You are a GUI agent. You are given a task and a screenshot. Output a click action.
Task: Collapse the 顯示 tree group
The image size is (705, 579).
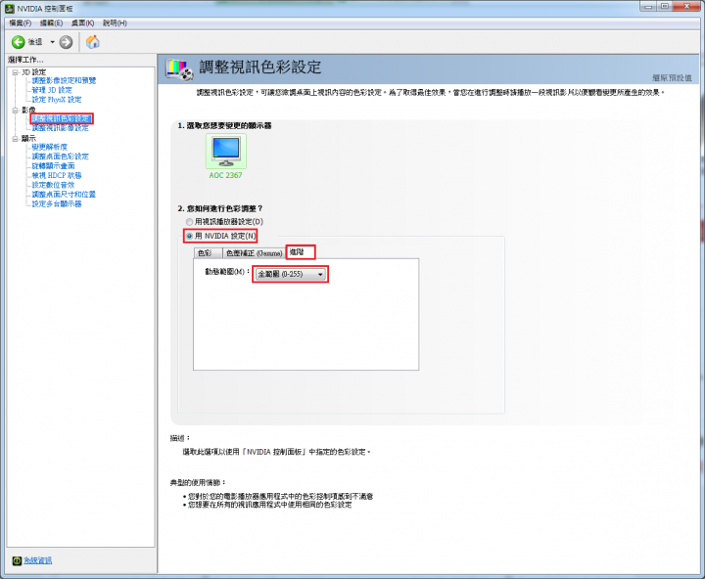tap(15, 138)
